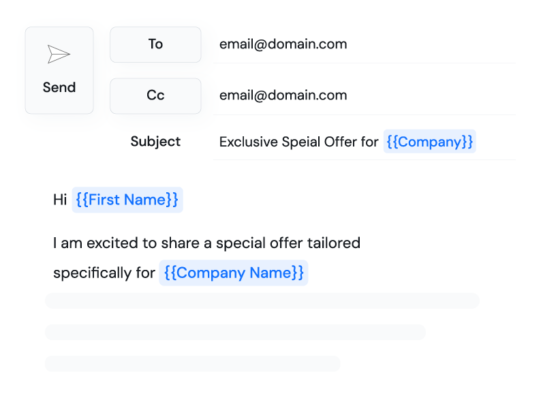Screen dimensions: 541x398
Task: Click the middle gray placeholder line
Action: (x=235, y=332)
